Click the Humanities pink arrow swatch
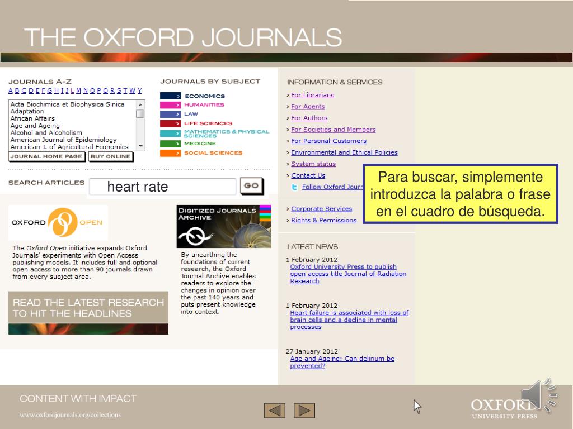573x429 pixels. coord(170,105)
